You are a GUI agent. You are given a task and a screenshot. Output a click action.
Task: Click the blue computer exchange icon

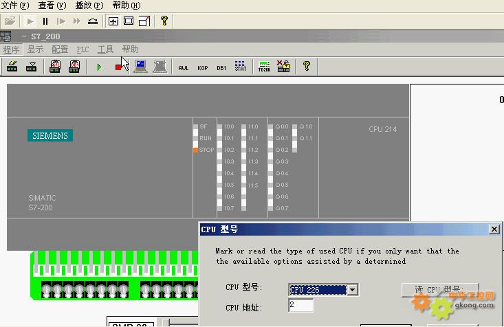[x=140, y=67]
